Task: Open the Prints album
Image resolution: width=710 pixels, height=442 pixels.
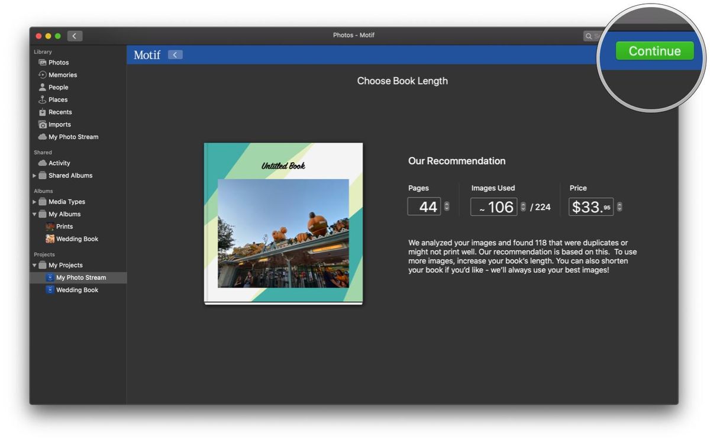Action: (x=65, y=226)
